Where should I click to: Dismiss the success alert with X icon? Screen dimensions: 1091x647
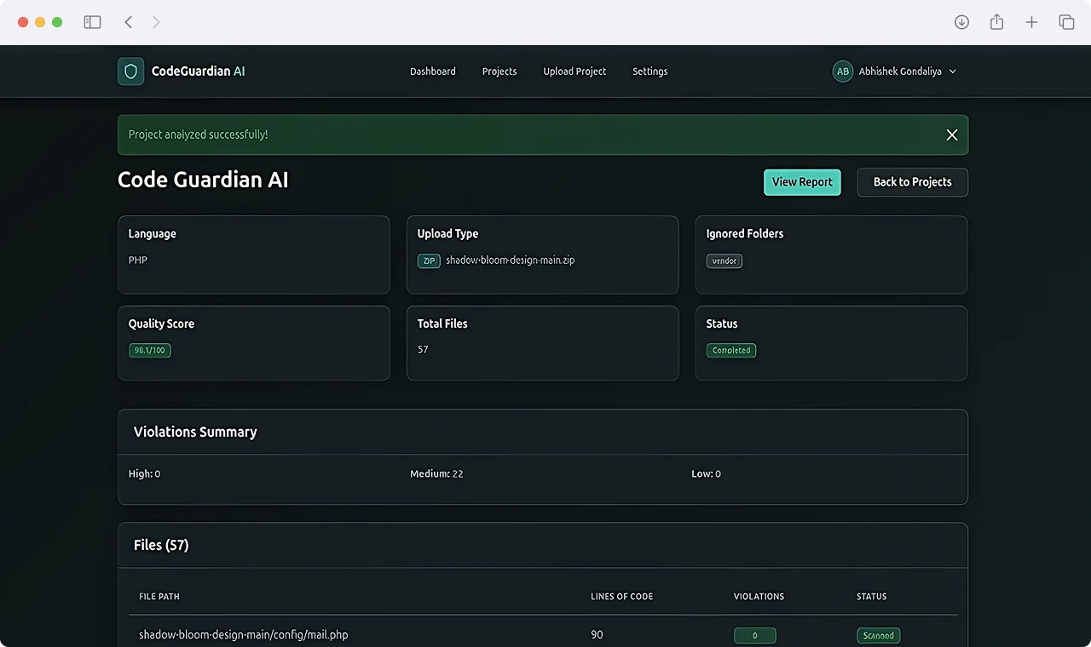click(952, 135)
